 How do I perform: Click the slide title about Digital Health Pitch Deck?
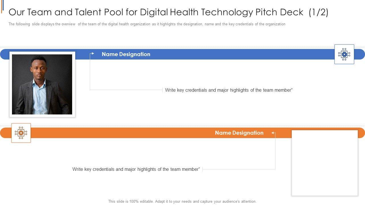point(168,12)
